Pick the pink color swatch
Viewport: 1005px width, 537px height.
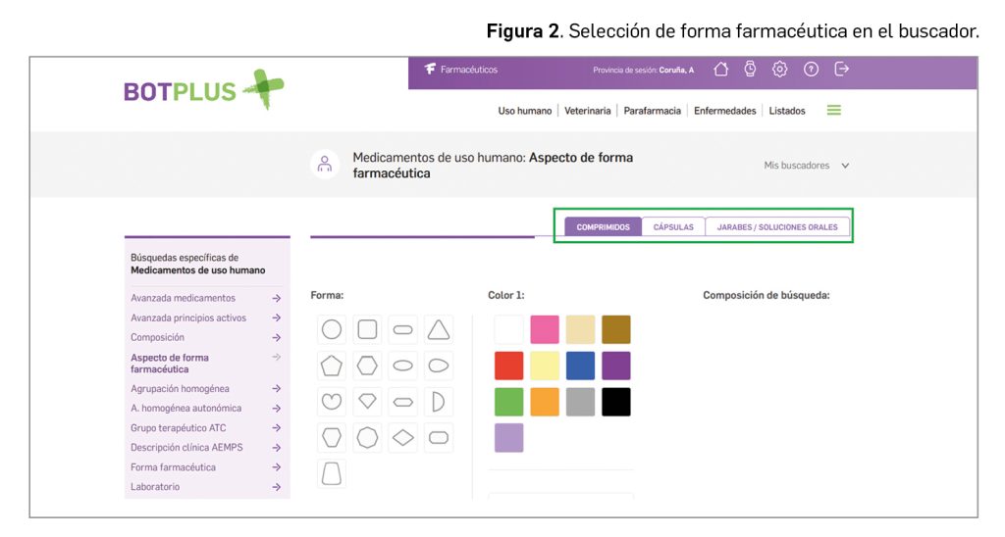(545, 329)
